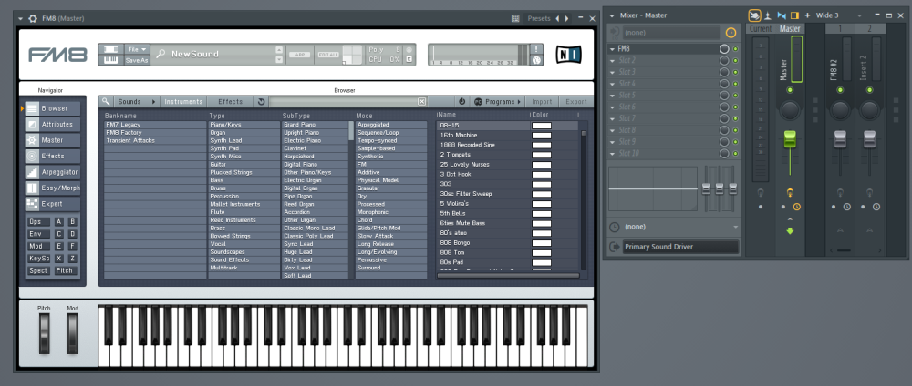Toggle mixer orange panel view icon
Image resolution: width=912 pixels, height=386 pixels.
click(794, 15)
